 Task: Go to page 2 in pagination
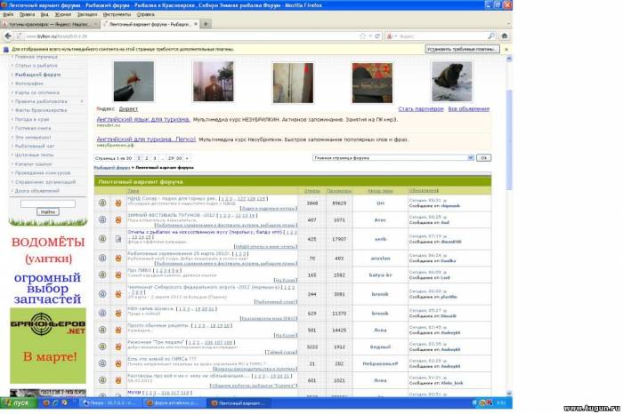tap(147, 158)
